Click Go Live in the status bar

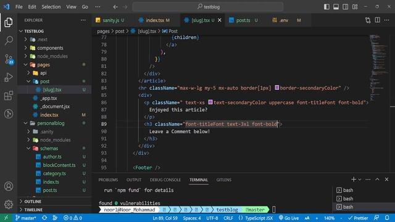(289, 218)
